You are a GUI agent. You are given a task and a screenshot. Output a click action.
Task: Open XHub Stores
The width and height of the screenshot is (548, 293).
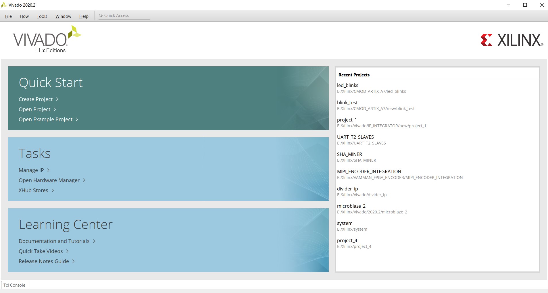[33, 190]
